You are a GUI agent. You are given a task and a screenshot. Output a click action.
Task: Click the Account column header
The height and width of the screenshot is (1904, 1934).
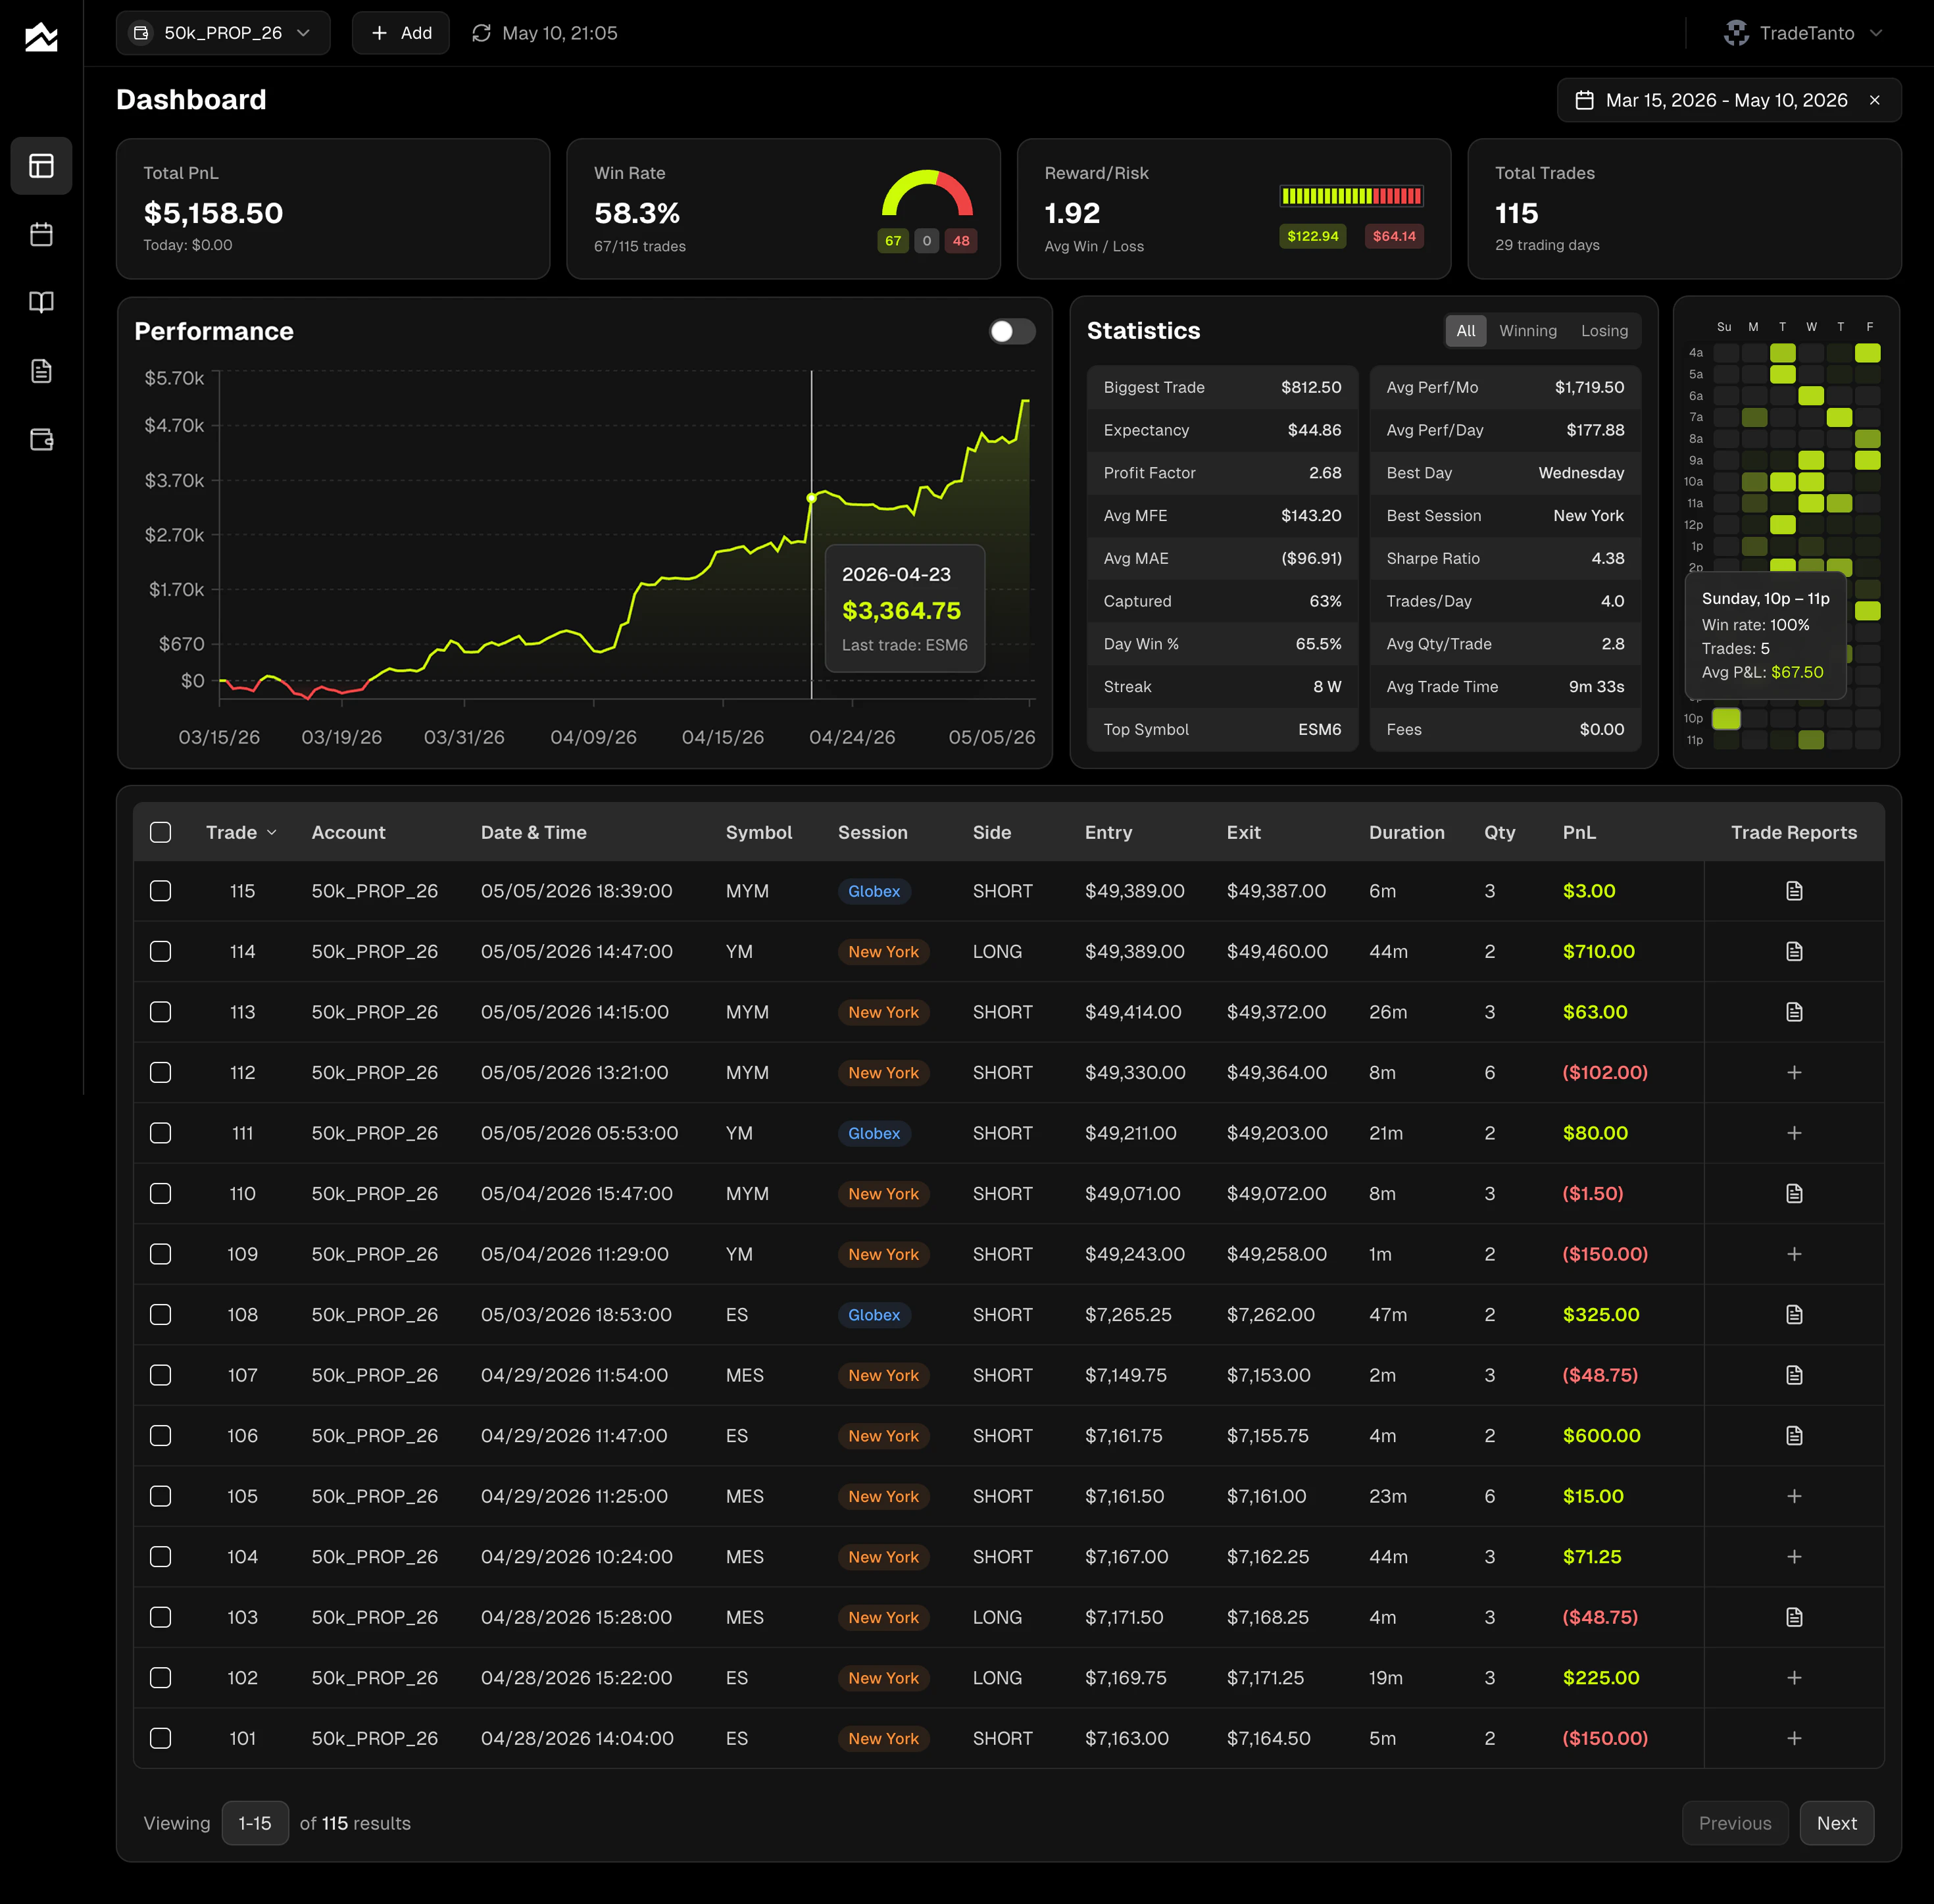pos(348,832)
